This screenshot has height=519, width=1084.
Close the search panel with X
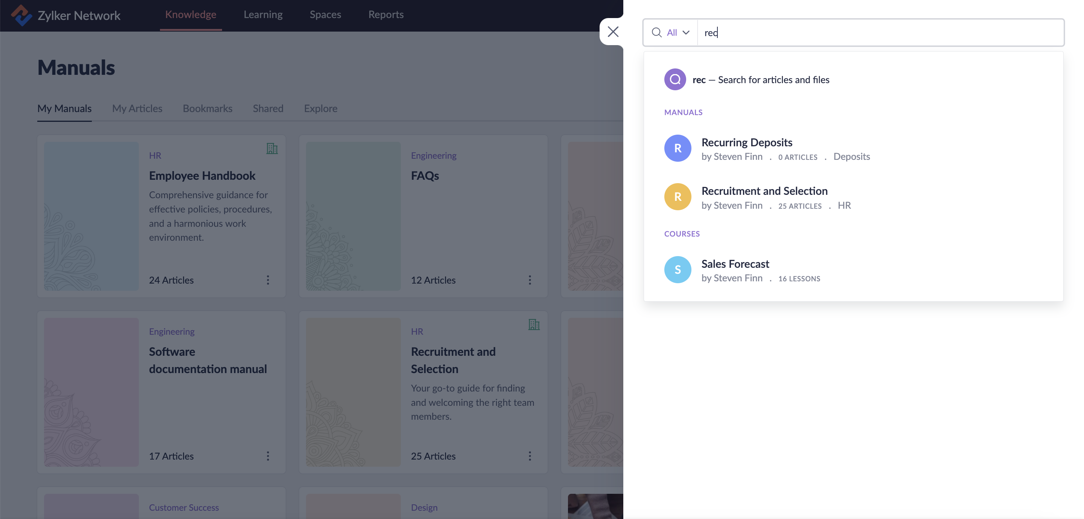point(613,32)
